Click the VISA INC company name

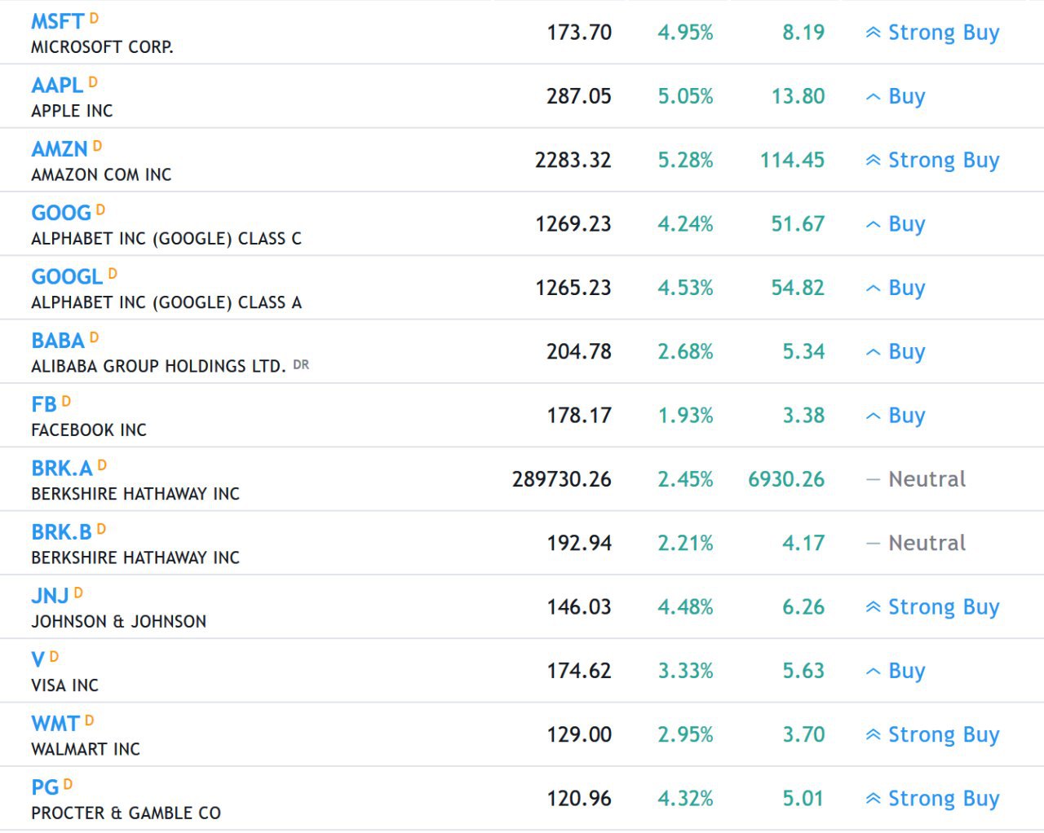point(64,685)
